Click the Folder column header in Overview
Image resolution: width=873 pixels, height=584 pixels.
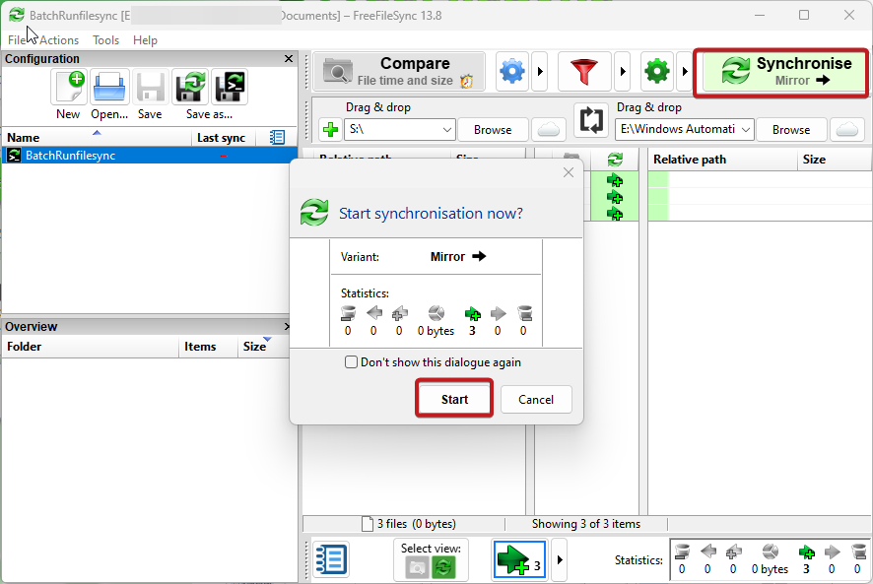[x=91, y=347]
